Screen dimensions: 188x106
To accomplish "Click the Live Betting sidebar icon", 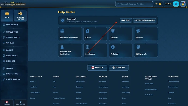I will coord(4,74).
